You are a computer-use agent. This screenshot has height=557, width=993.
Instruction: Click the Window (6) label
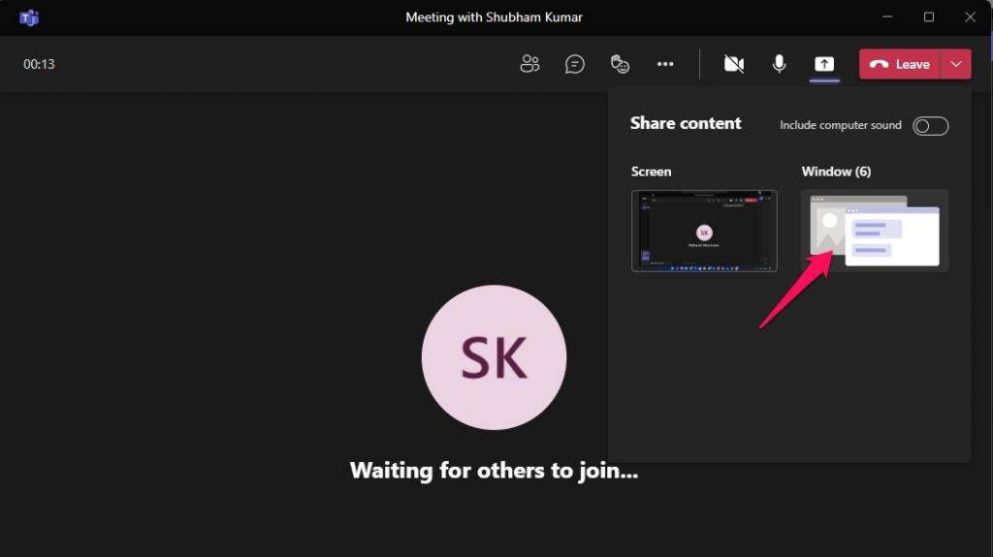[x=836, y=171]
